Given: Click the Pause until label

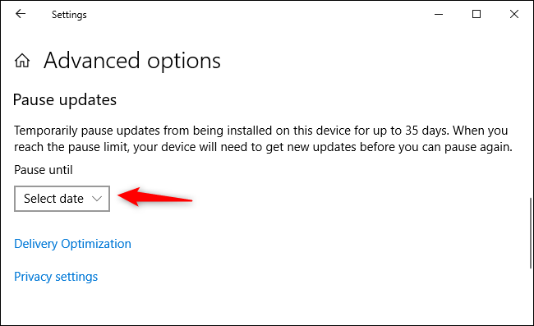Looking at the screenshot, I should point(44,170).
